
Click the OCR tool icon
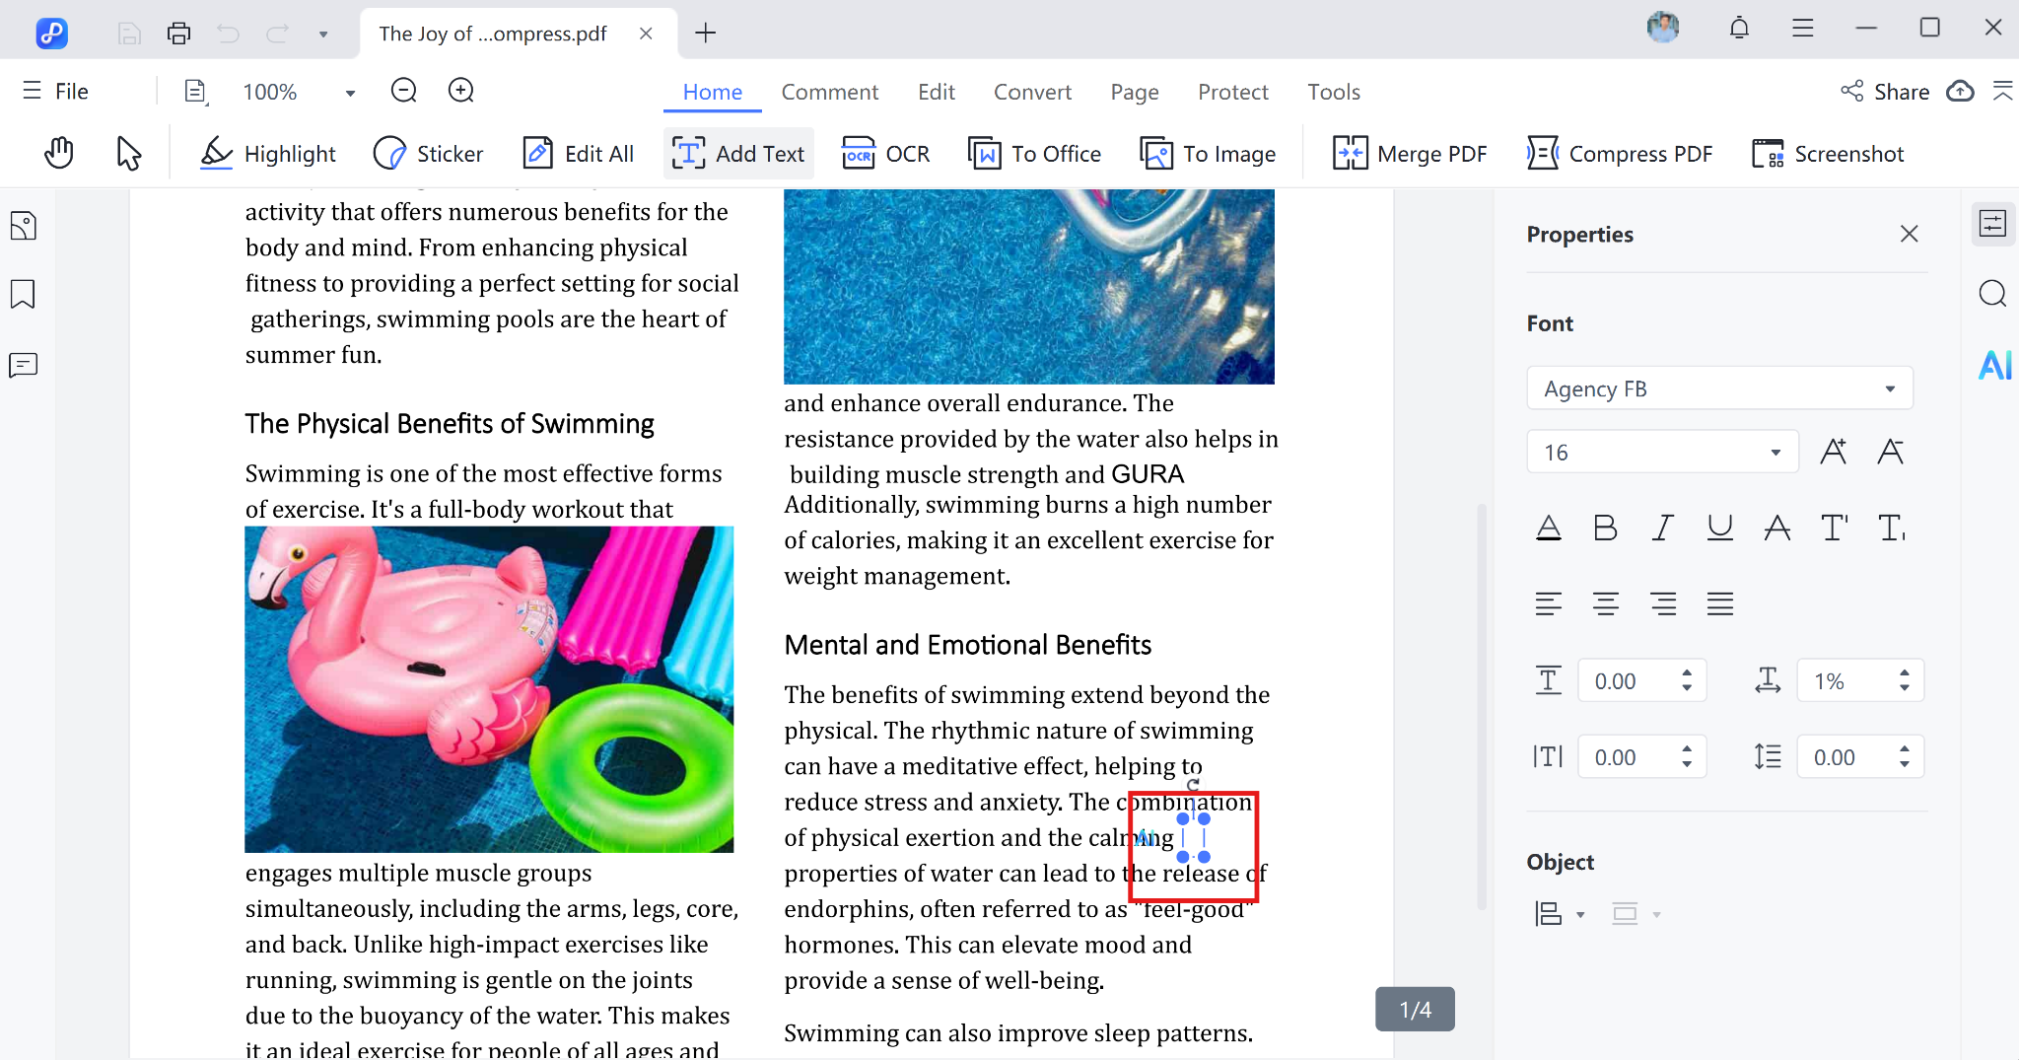point(858,154)
